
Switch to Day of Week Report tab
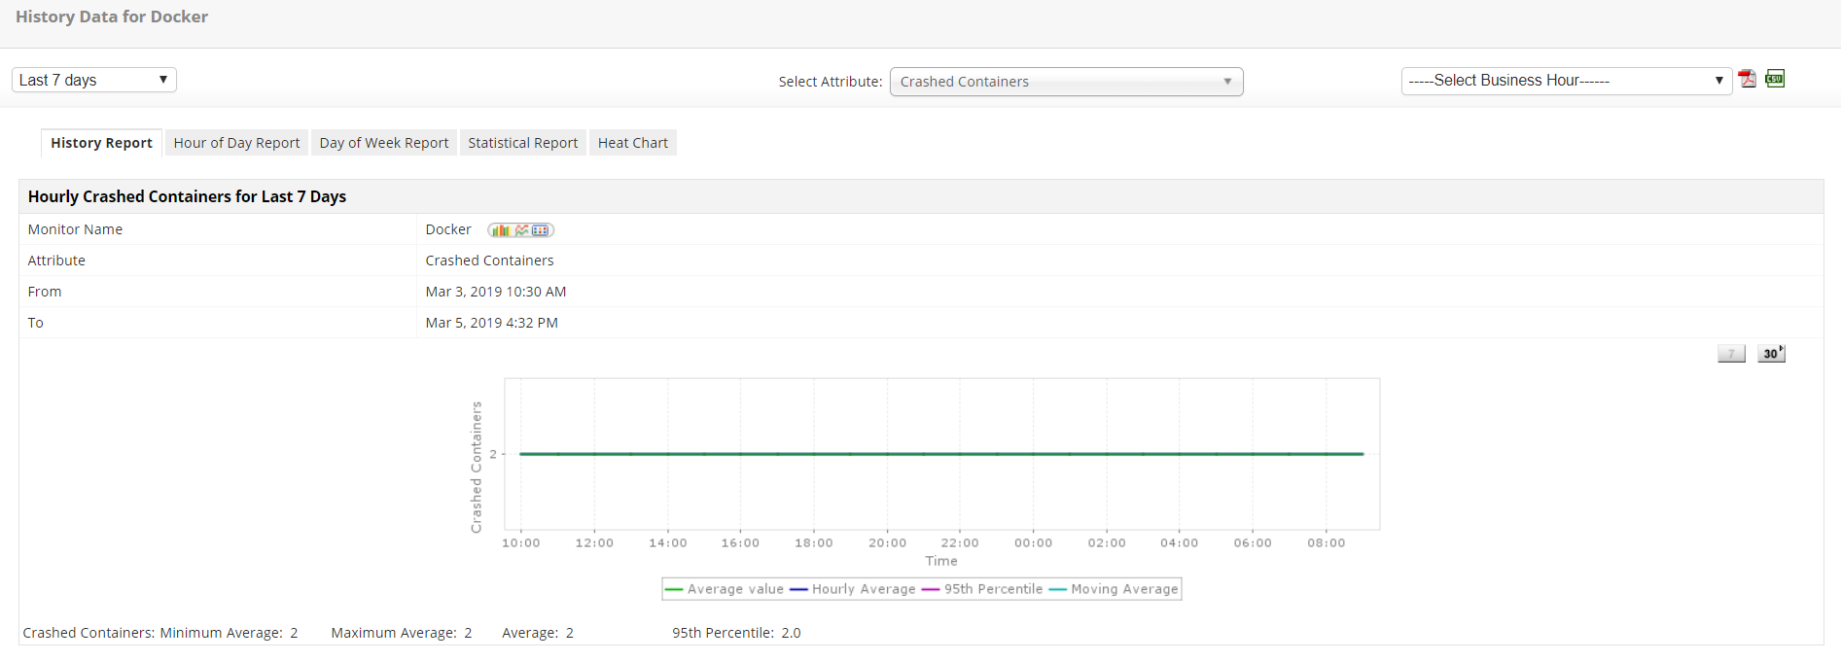384,143
